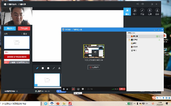Image resolution: width=171 pixels, height=106 pixels.
Task: Open the blue camera dropdown button
Action: [10, 28]
